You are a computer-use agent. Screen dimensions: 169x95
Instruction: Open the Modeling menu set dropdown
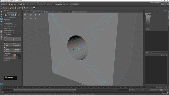[4, 4]
